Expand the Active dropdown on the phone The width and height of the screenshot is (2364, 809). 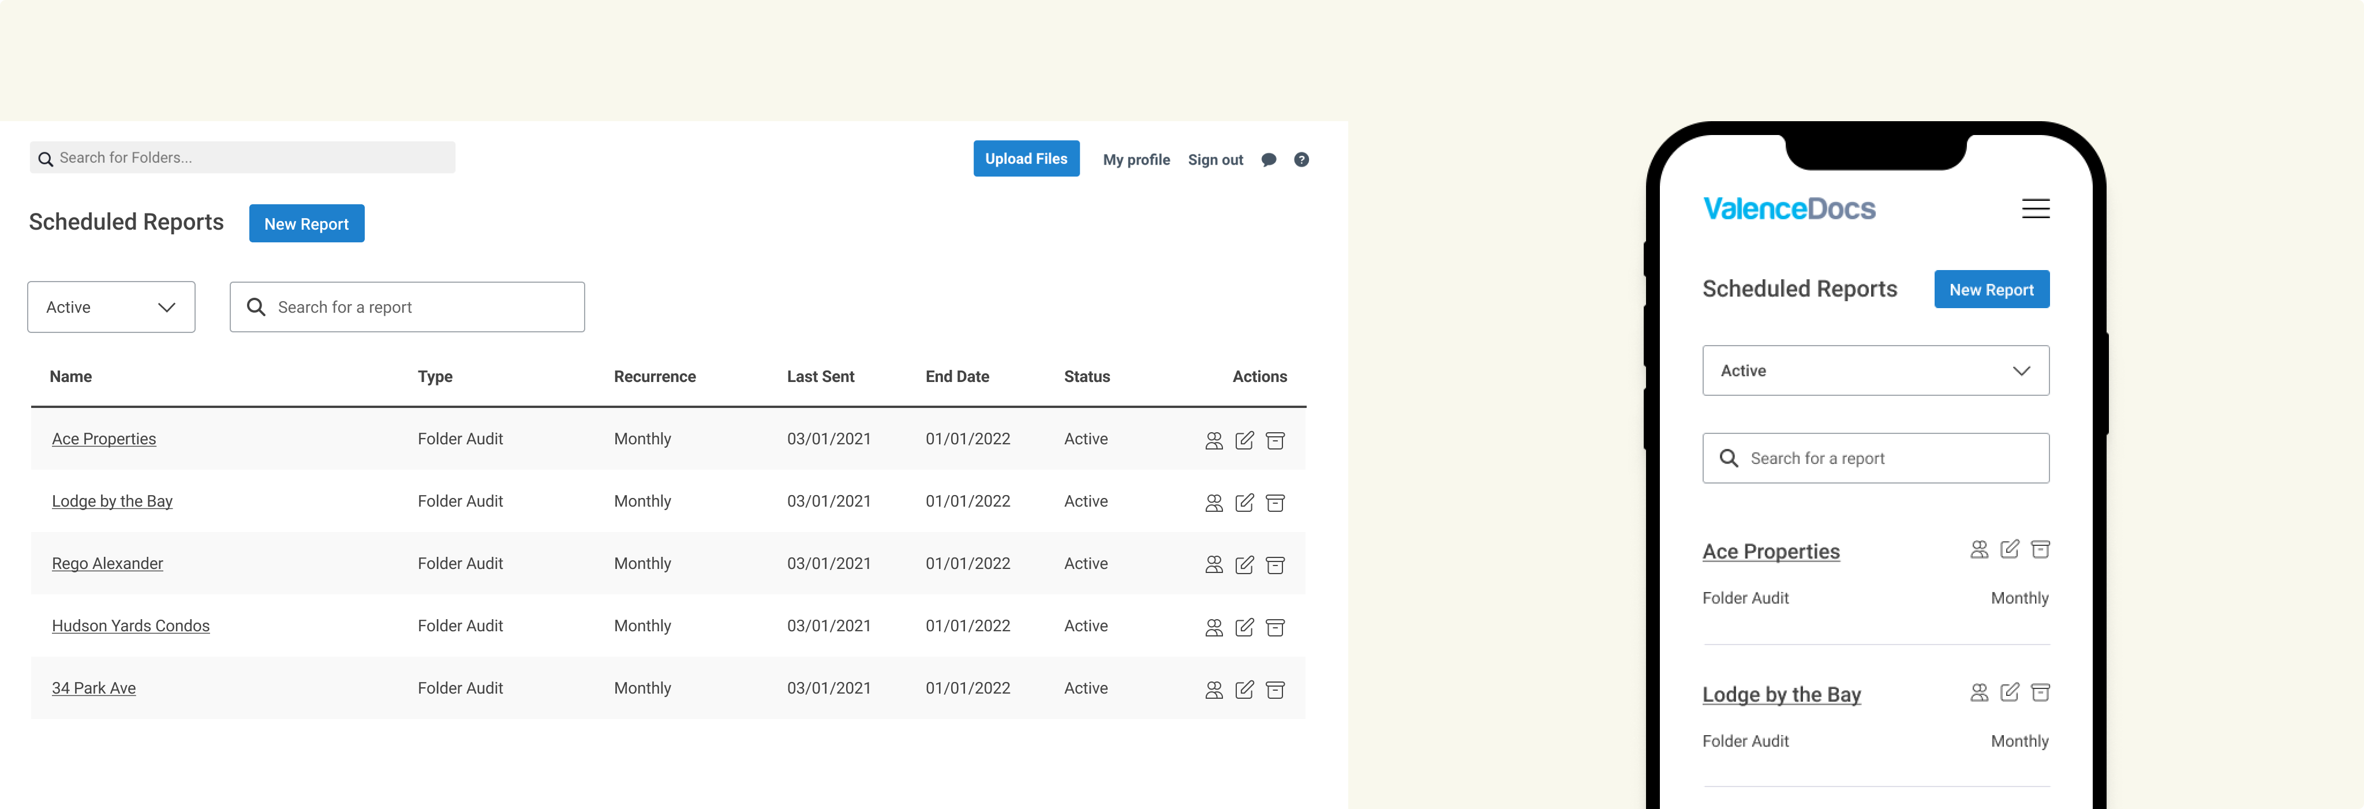tap(1876, 370)
